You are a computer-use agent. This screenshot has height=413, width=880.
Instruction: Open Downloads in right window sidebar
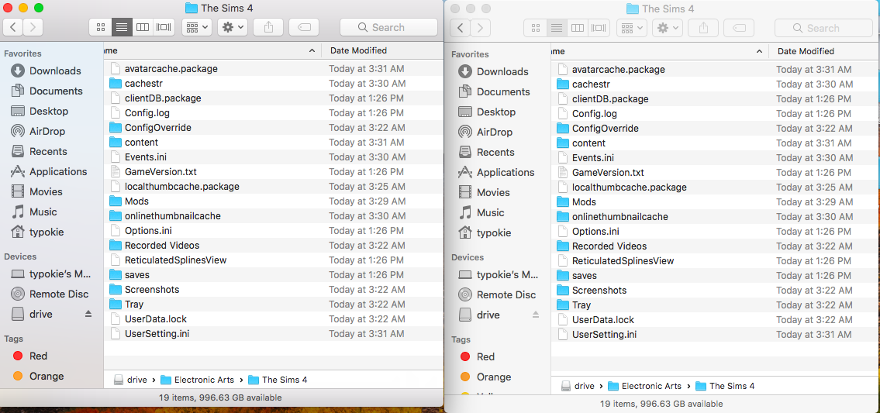(x=493, y=71)
